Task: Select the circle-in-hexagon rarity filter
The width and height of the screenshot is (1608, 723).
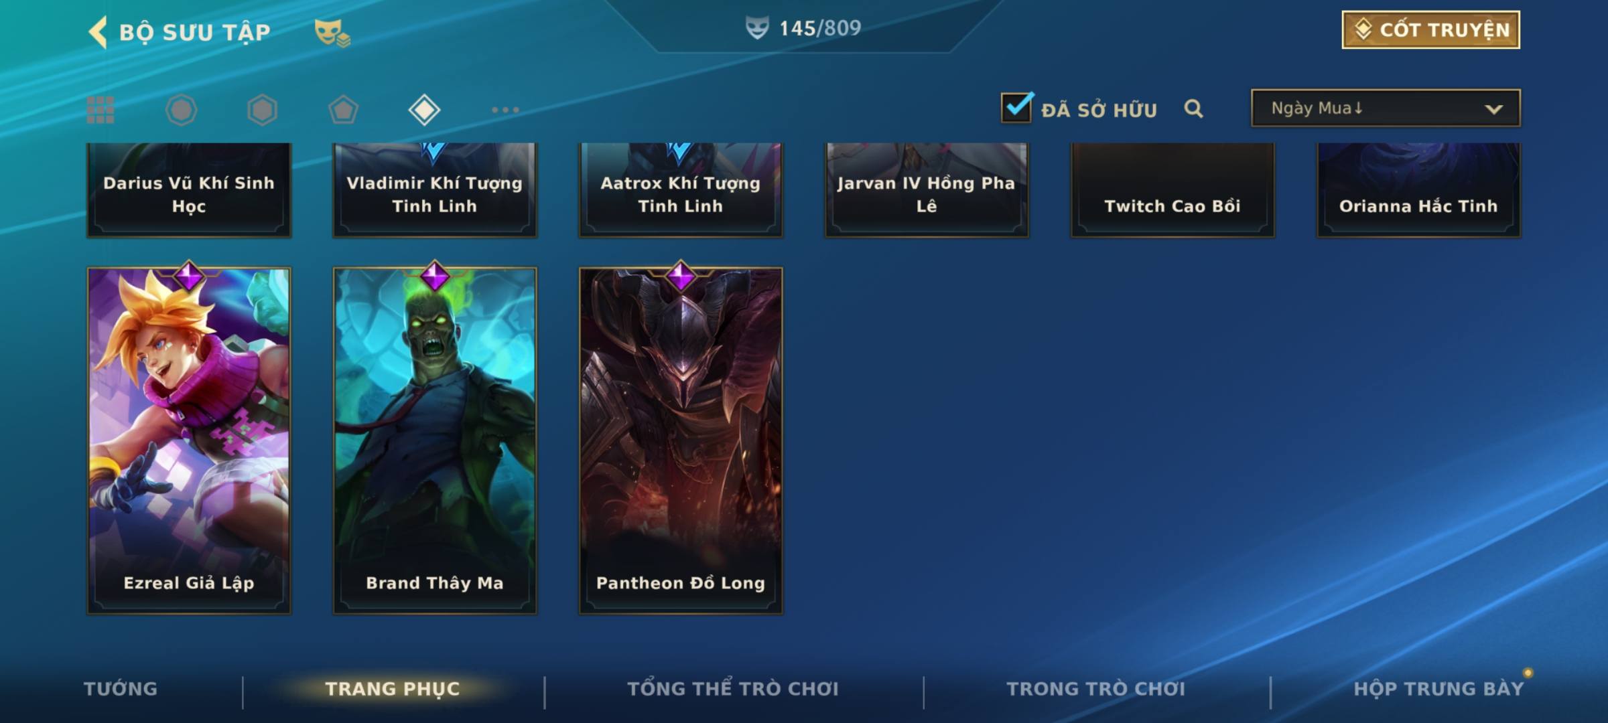Action: point(181,110)
